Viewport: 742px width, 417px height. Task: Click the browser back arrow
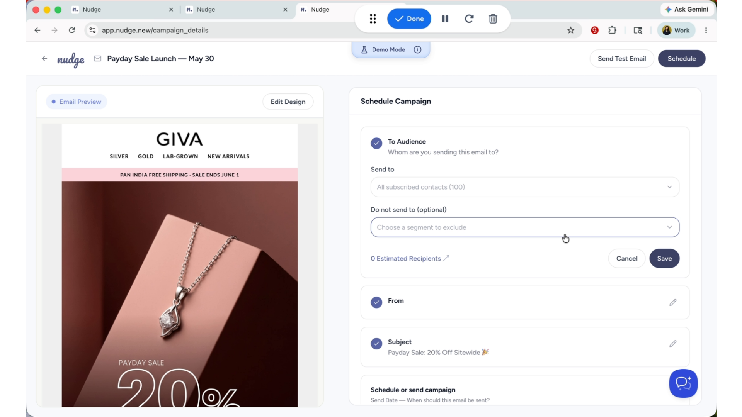[x=37, y=30]
